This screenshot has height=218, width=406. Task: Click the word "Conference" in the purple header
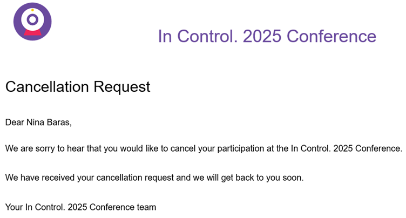[x=331, y=36]
